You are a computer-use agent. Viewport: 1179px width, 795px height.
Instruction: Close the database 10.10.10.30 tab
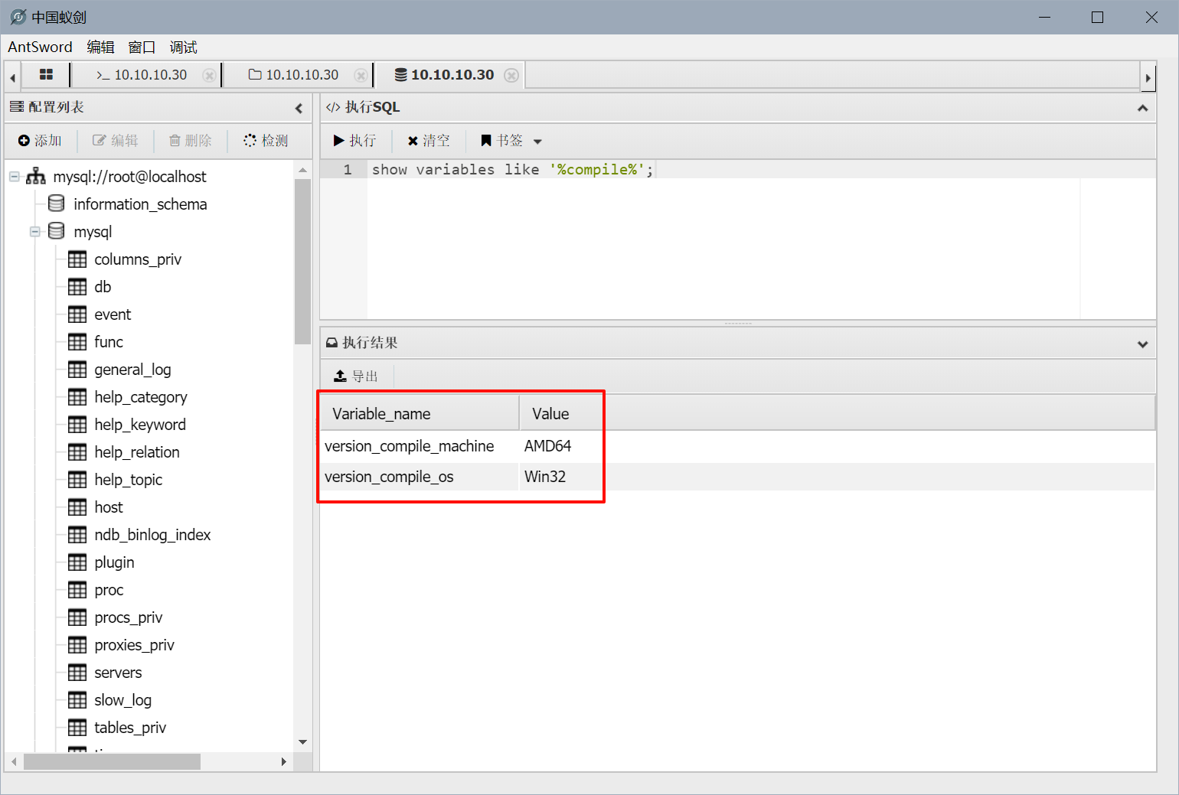click(511, 75)
